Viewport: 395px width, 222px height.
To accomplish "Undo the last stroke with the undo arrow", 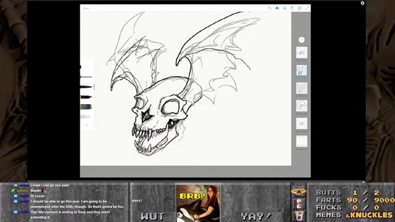I will pyautogui.click(x=270, y=8).
